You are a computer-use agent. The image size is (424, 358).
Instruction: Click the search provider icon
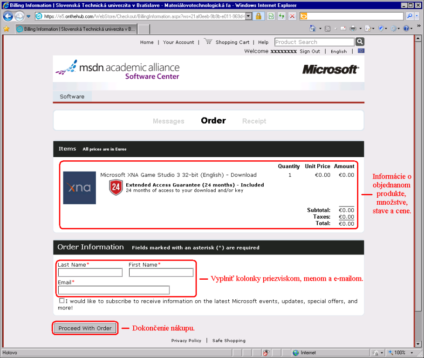point(304,16)
